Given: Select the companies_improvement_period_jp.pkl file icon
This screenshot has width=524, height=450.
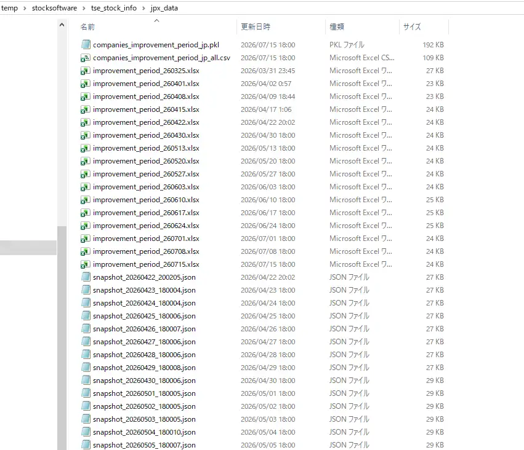Looking at the screenshot, I should (x=86, y=44).
